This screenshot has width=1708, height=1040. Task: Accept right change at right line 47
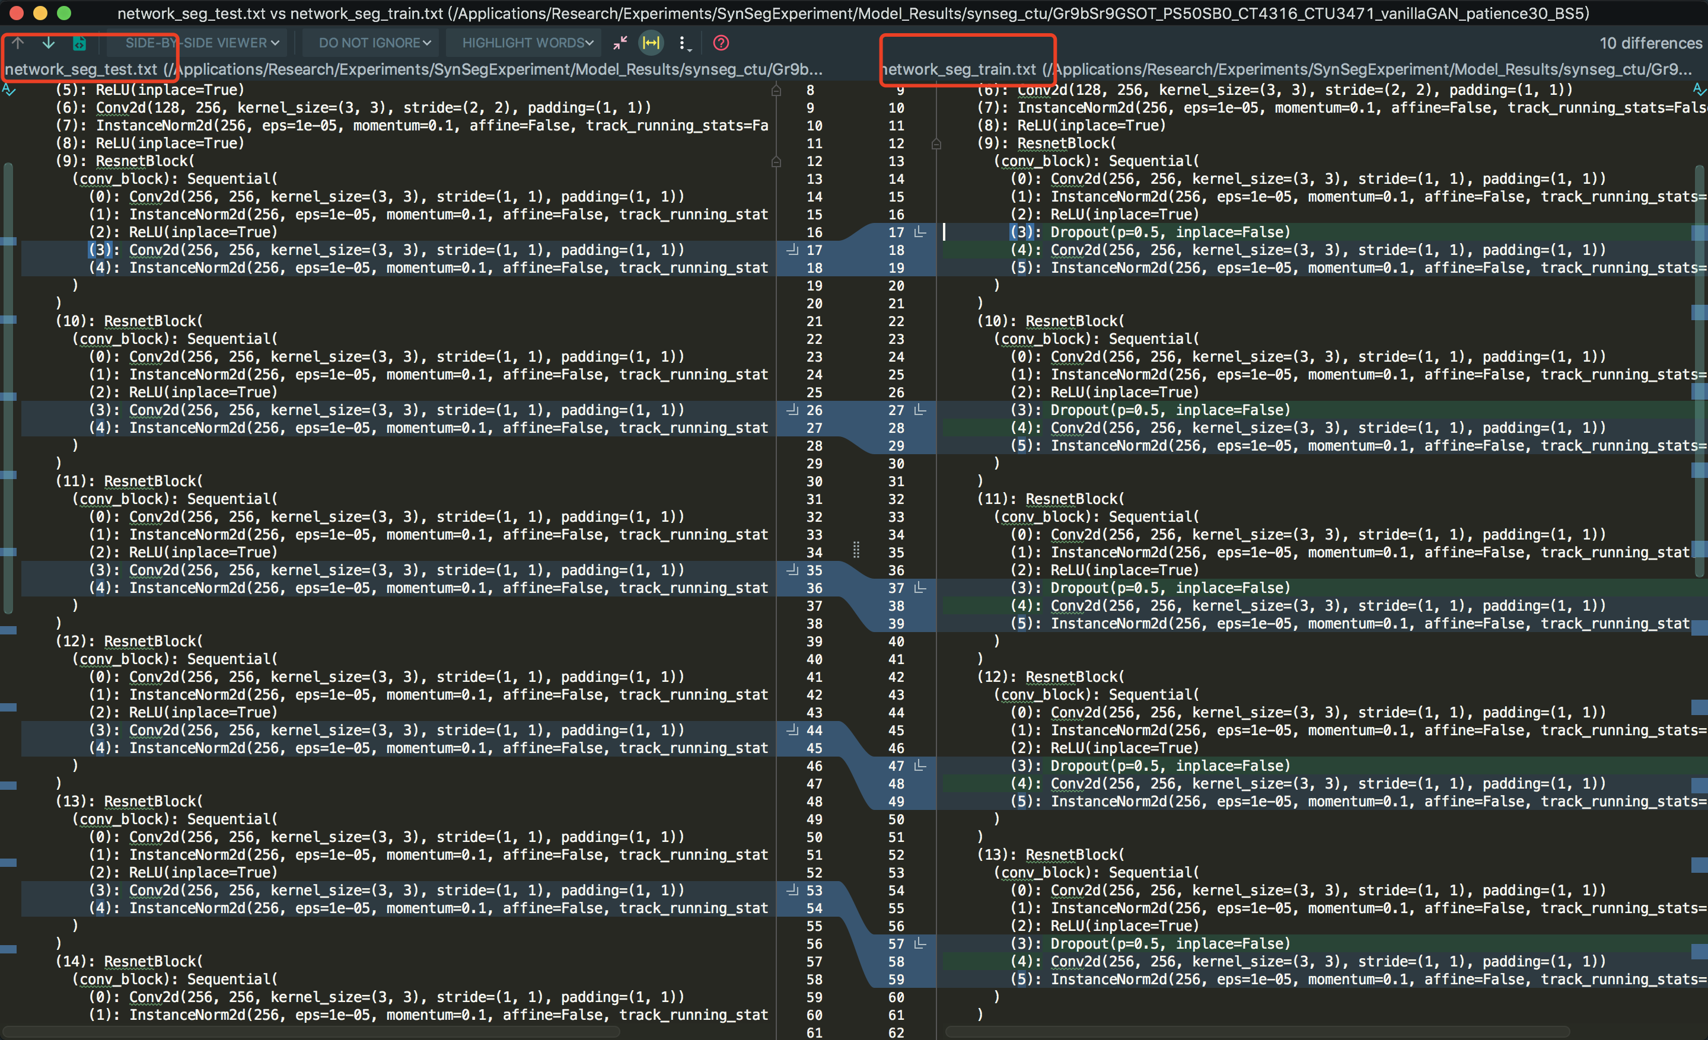(x=920, y=765)
